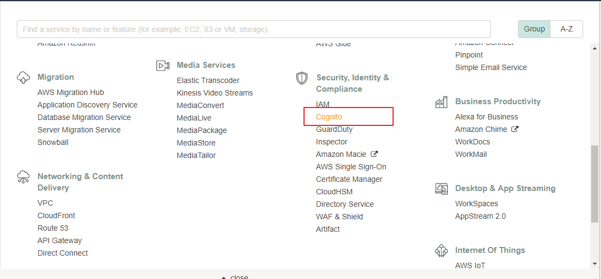The image size is (601, 279).
Task: Switch to Group view
Action: pyautogui.click(x=534, y=29)
